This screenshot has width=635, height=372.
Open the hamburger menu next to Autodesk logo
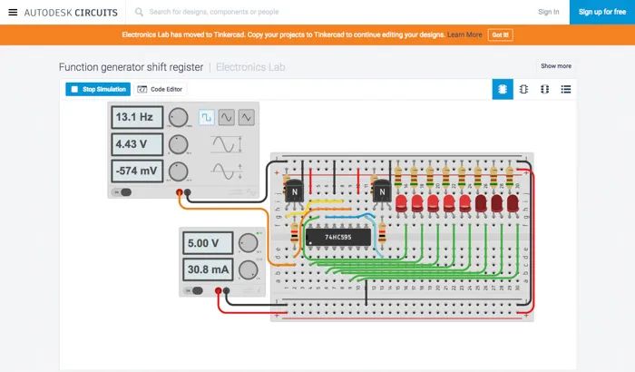13,12
